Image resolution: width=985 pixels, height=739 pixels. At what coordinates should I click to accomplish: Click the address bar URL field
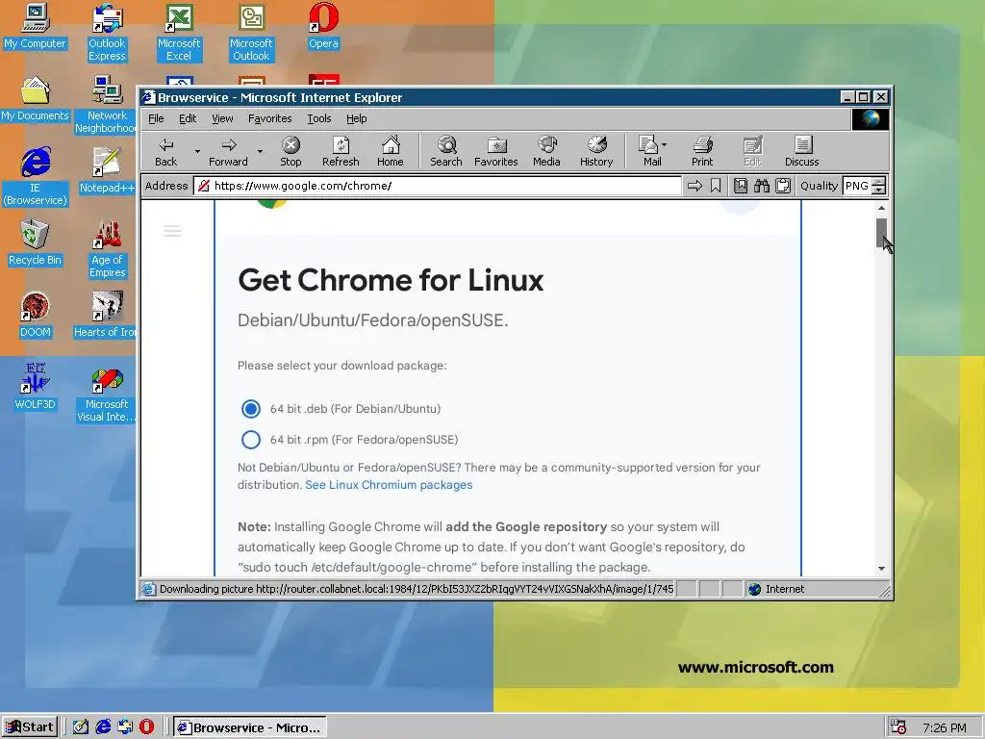438,186
